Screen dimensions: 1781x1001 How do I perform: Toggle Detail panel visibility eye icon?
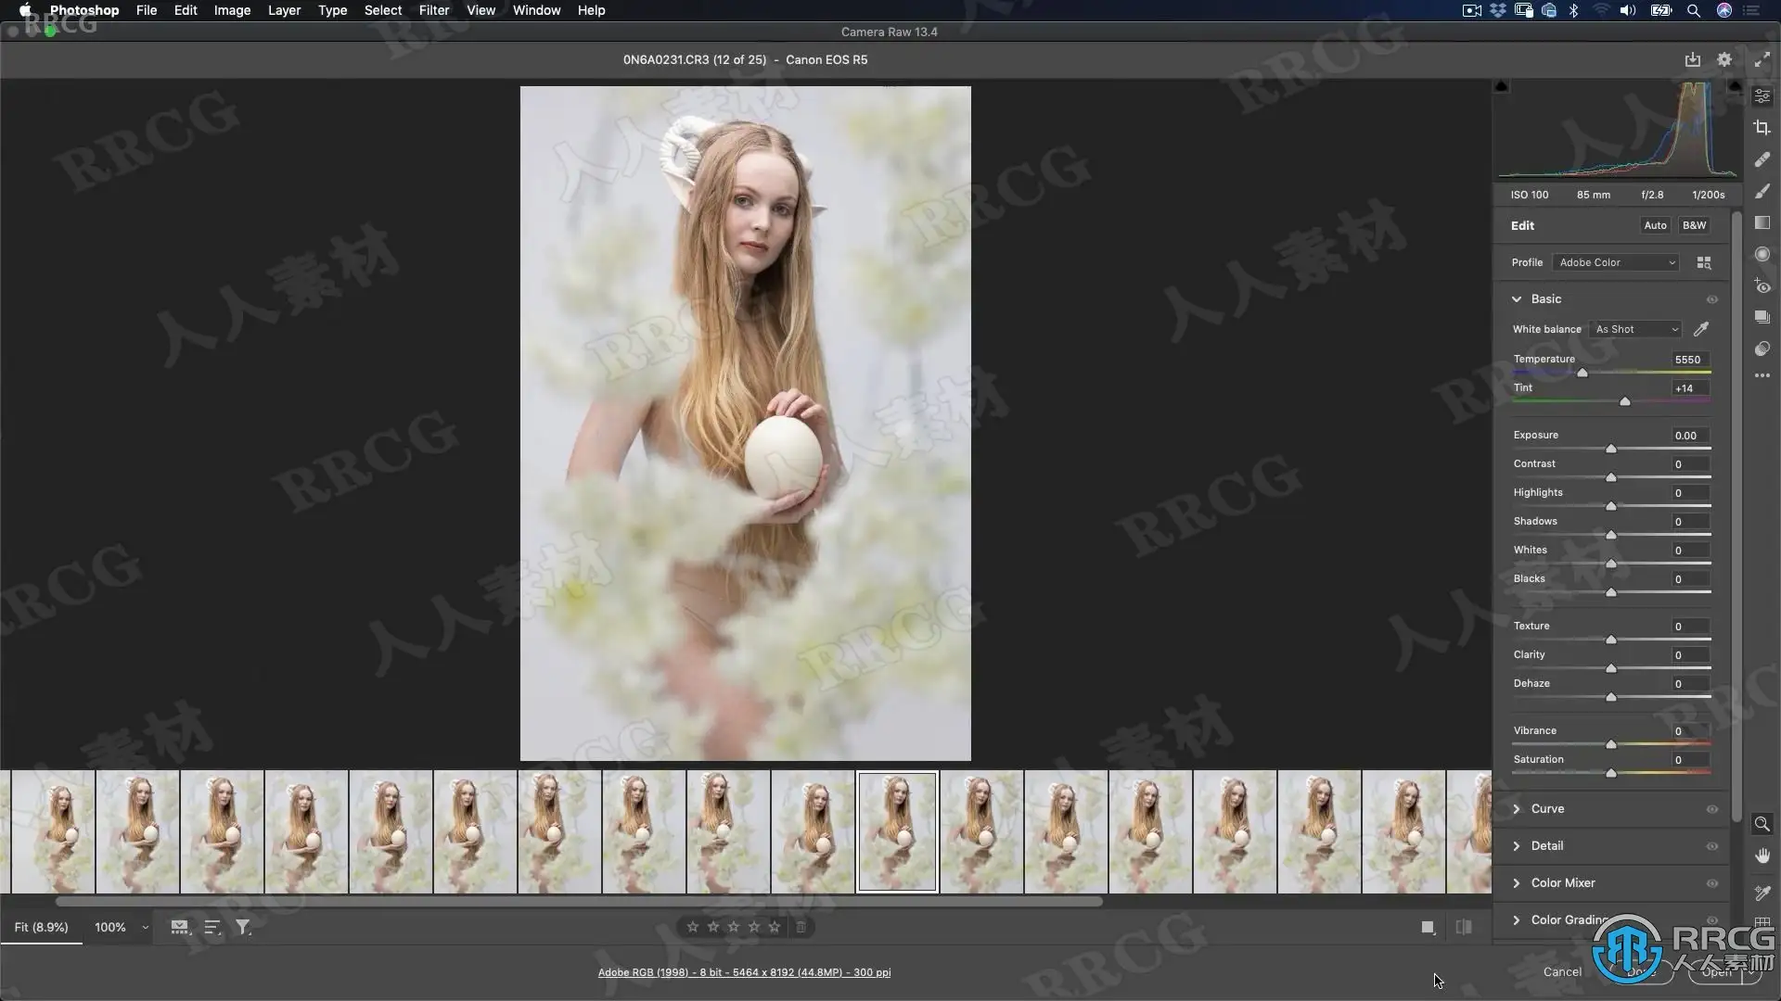[1712, 846]
